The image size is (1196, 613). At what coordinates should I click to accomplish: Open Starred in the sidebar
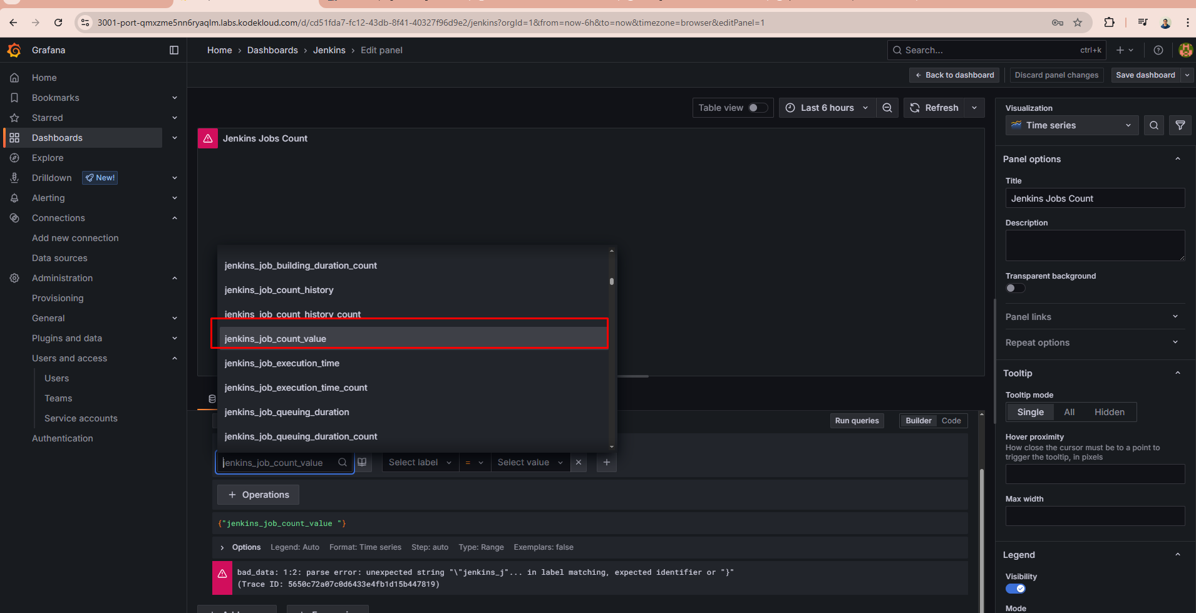[x=48, y=118]
